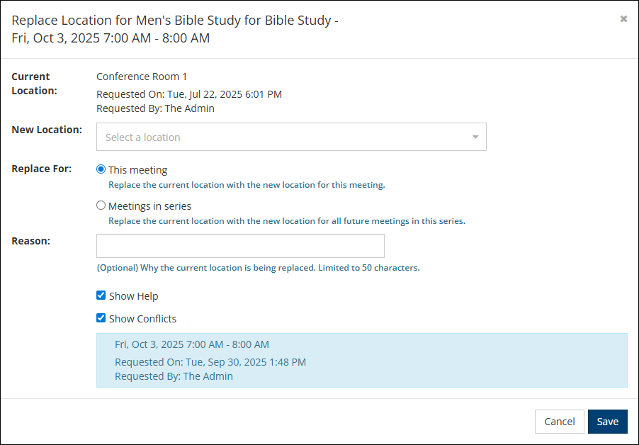
Task: Toggle the Show Conflicts checkbox
Action: (101, 318)
